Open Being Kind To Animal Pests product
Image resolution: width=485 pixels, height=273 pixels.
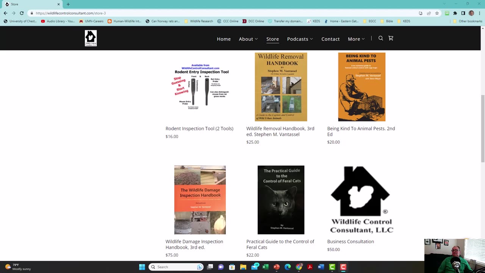tap(361, 131)
